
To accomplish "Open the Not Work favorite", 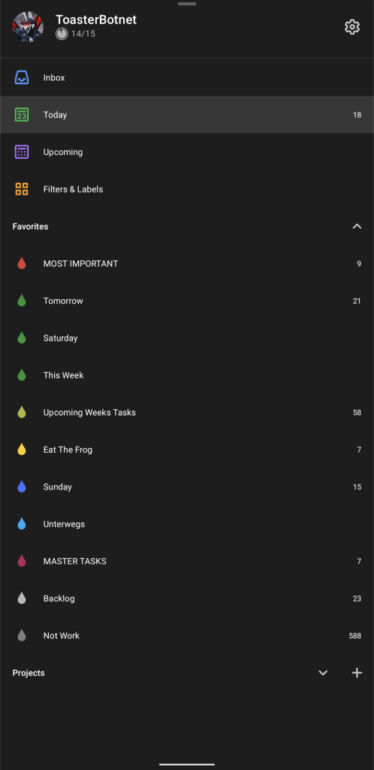I will (187, 635).
